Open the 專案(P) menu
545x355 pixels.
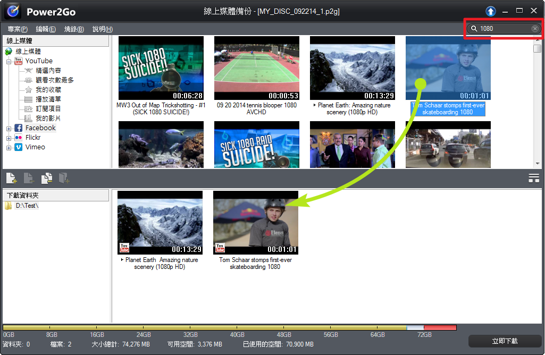click(x=18, y=29)
